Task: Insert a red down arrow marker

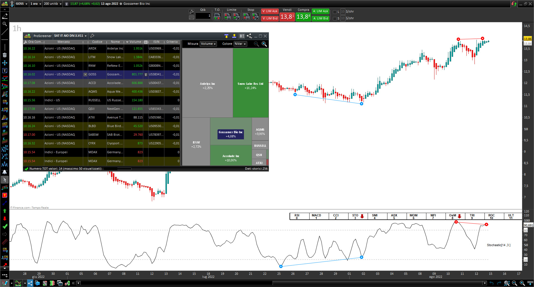Action: 5,219
